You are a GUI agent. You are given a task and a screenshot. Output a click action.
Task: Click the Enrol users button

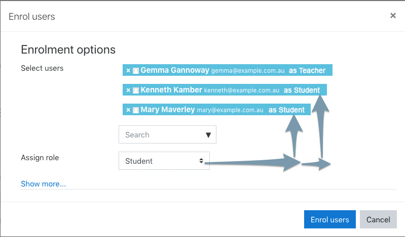pos(330,219)
